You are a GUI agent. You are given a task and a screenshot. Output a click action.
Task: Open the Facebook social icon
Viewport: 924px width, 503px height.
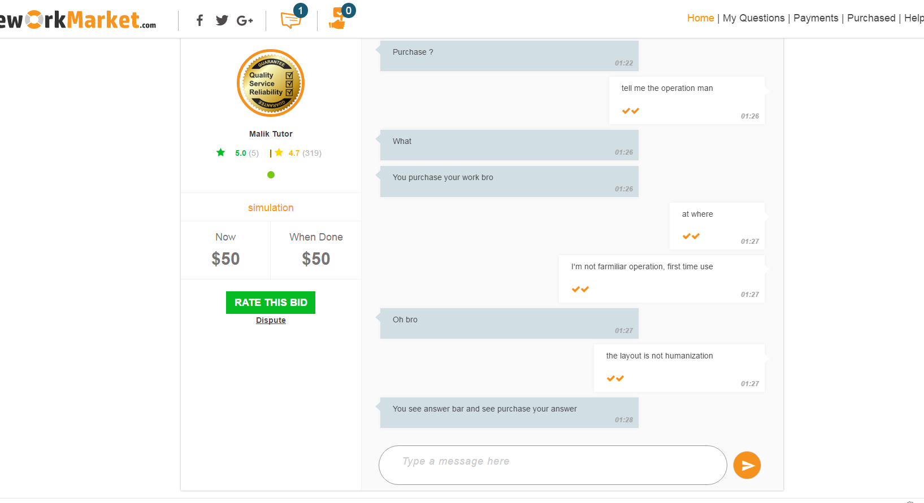click(x=199, y=21)
